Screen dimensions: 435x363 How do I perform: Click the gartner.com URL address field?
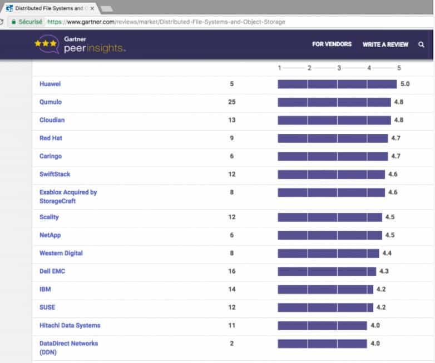pyautogui.click(x=166, y=22)
